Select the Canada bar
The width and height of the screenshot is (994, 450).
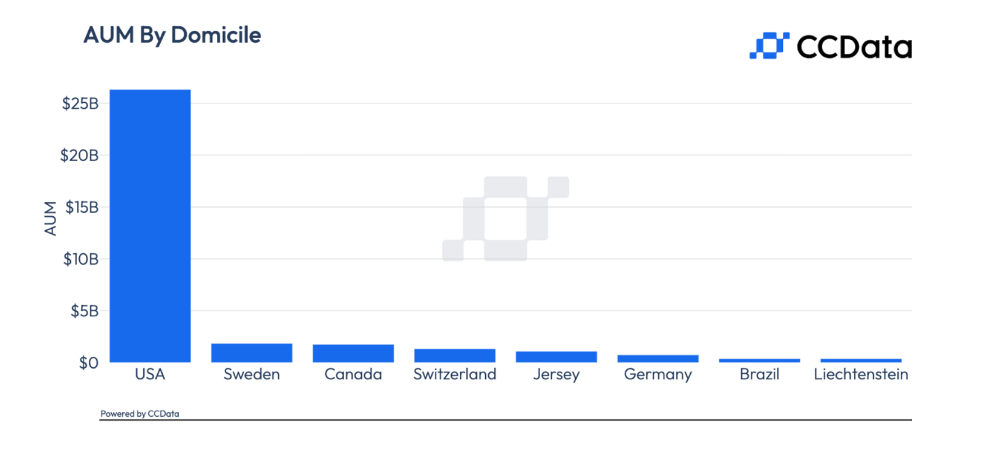(x=353, y=353)
